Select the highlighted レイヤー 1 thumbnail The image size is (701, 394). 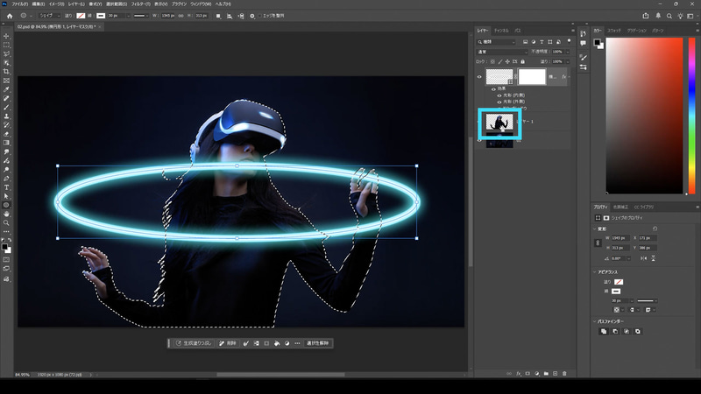point(499,123)
